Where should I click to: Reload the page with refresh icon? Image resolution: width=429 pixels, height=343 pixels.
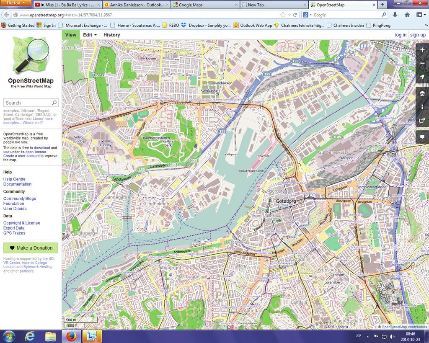click(295, 15)
